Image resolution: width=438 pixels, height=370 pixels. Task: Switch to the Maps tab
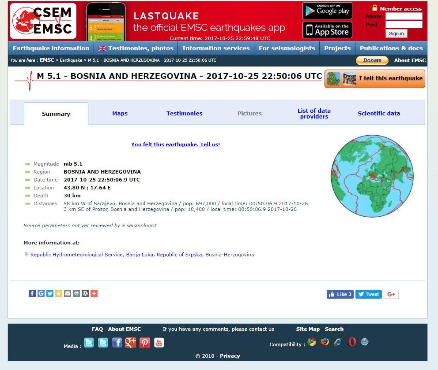[120, 114]
